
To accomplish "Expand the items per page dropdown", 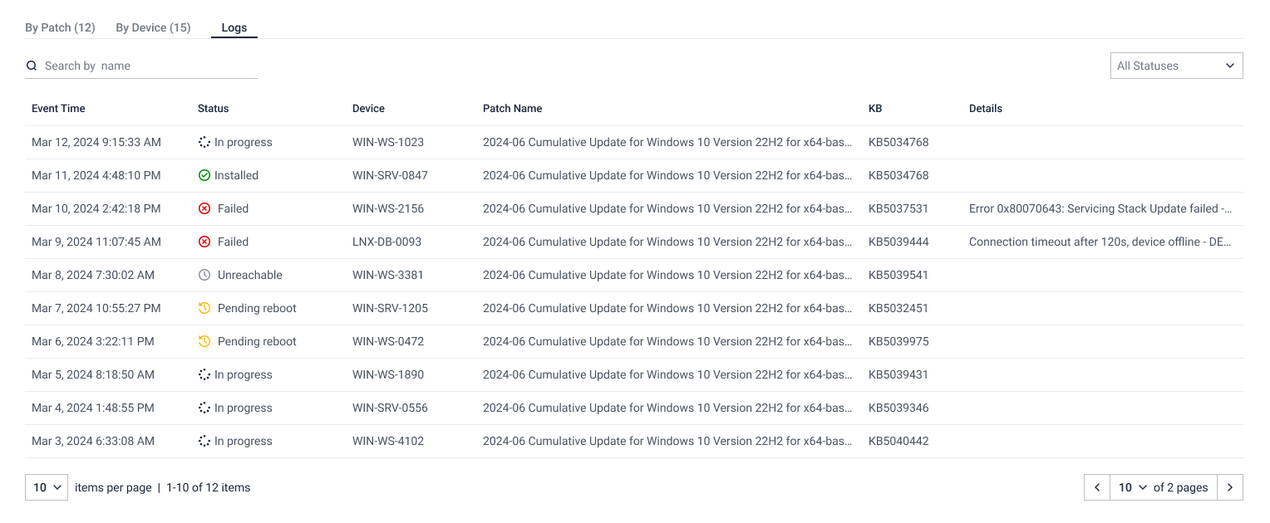I will [x=47, y=487].
